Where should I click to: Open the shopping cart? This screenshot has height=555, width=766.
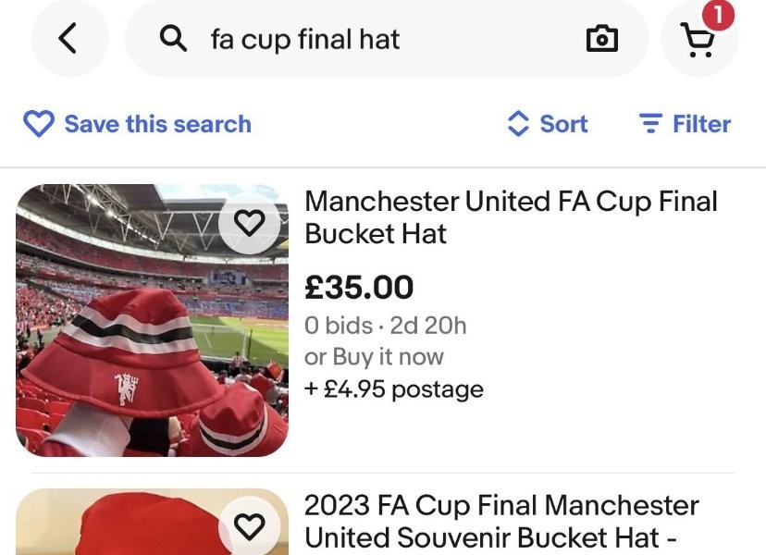[x=698, y=40]
